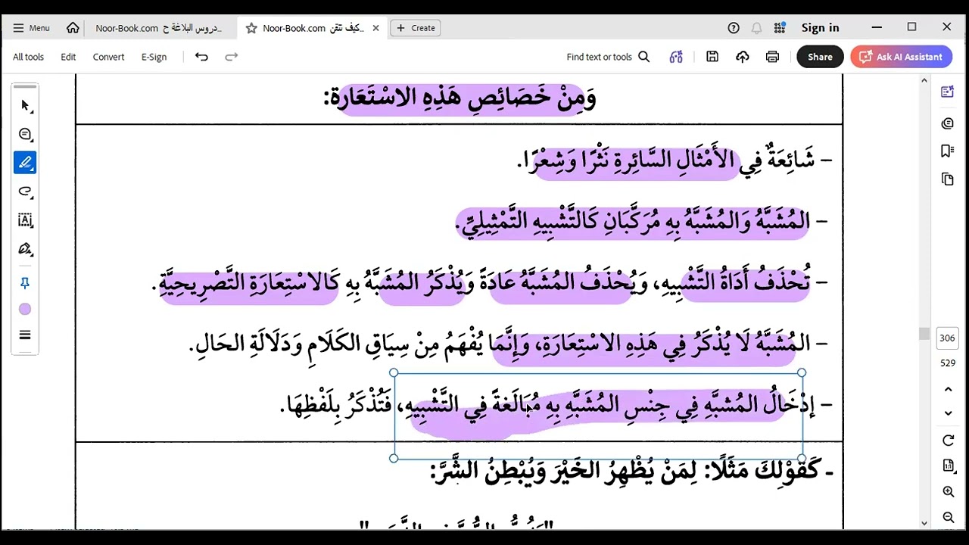
Task: Click the Create new tab button
Action: [416, 28]
